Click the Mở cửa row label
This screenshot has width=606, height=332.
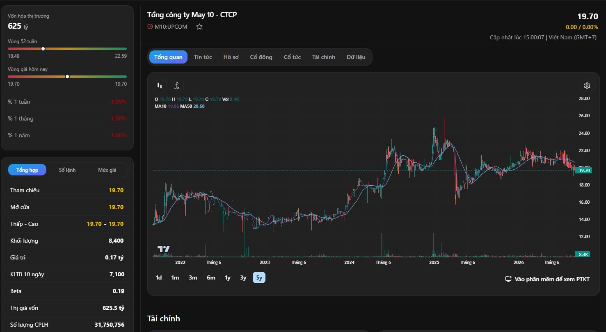[20, 207]
